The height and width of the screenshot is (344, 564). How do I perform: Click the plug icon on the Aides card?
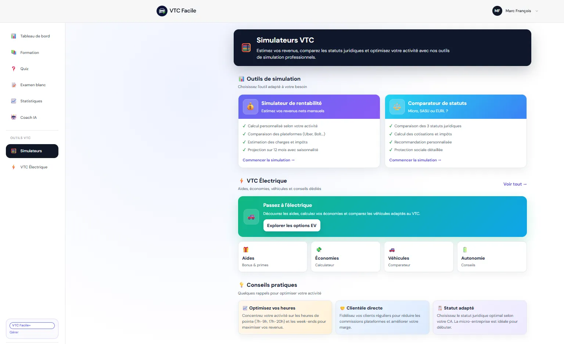[245, 249]
